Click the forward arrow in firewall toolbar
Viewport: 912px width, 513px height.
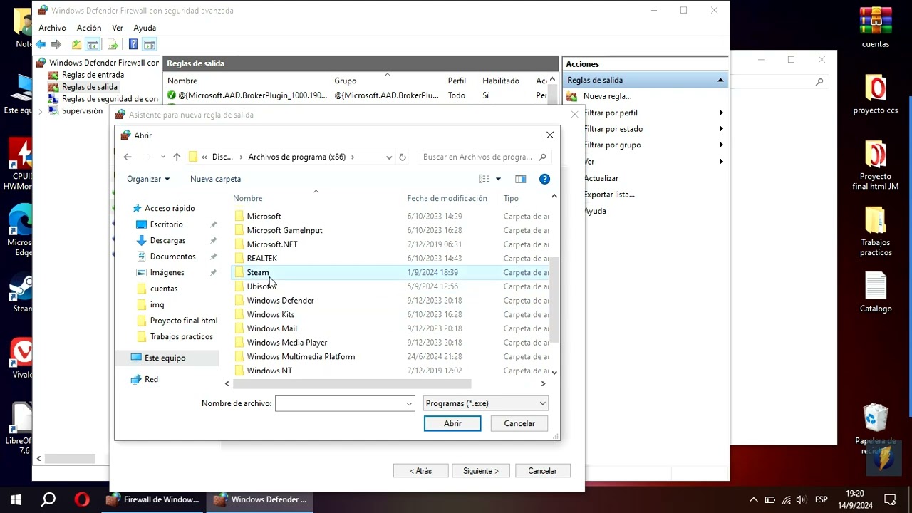click(56, 45)
